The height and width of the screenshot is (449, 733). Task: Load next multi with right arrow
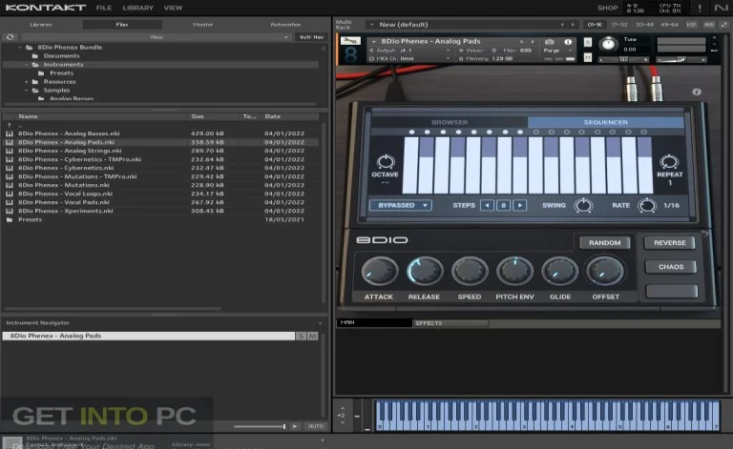tap(573, 25)
